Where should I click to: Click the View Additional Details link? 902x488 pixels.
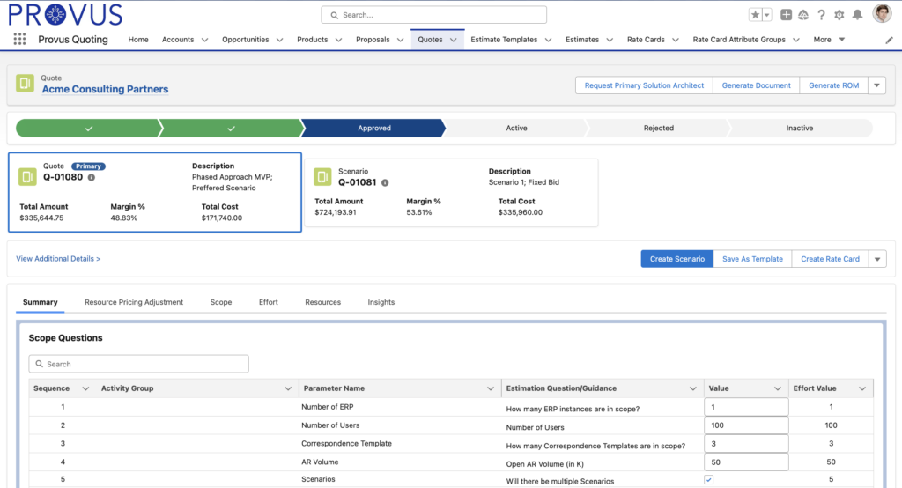point(58,259)
